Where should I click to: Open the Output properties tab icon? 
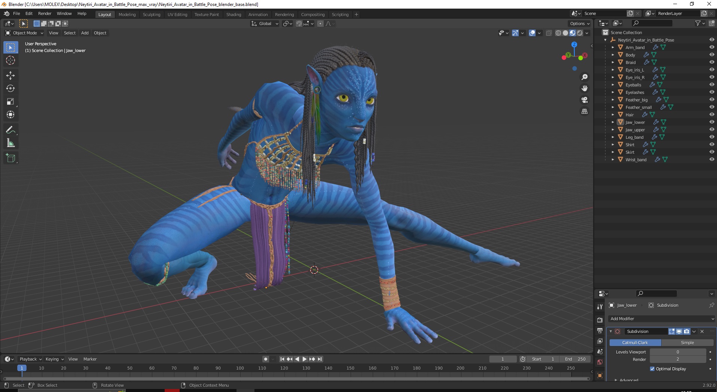pos(600,331)
